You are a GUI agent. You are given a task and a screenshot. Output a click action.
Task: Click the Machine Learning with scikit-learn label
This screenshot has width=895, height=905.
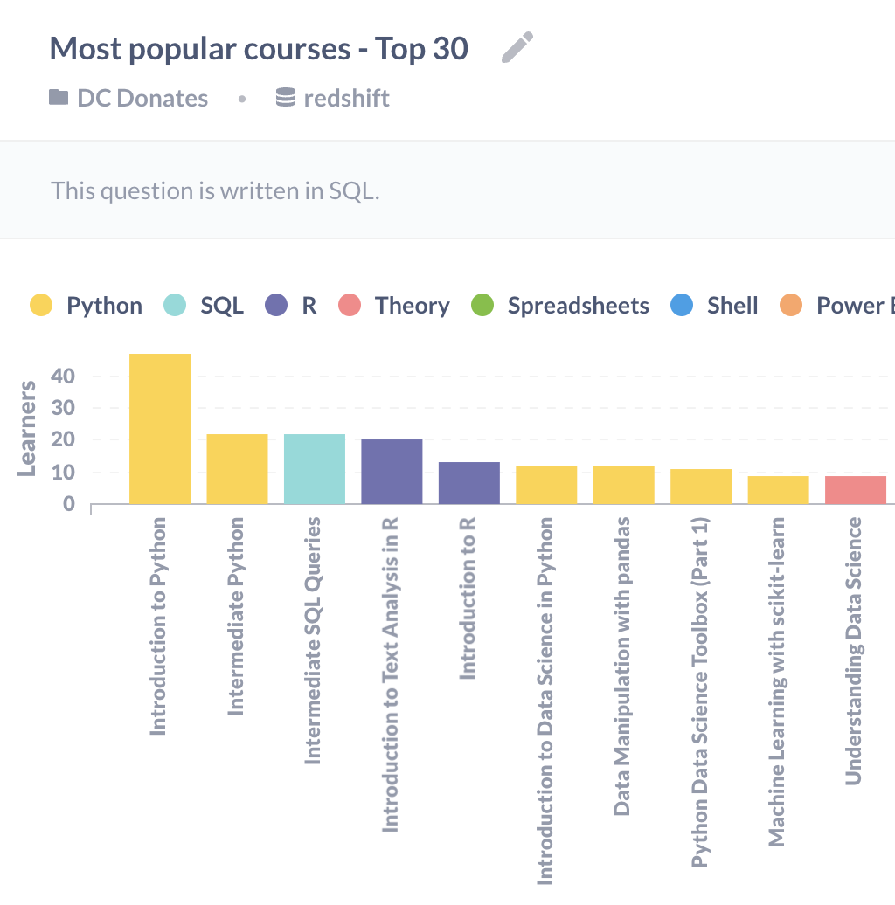point(777,677)
